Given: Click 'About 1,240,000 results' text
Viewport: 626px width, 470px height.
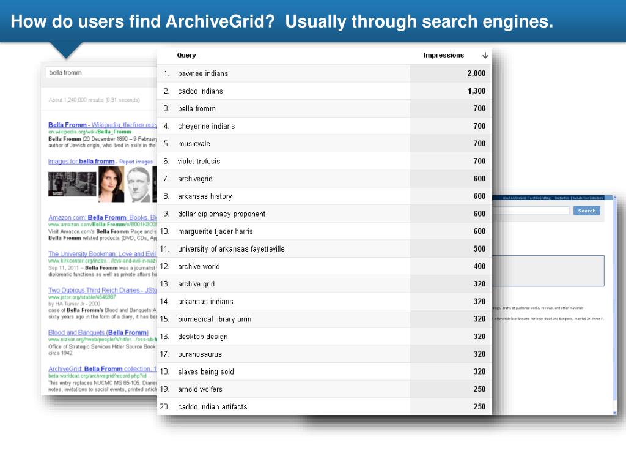Looking at the screenshot, I should 94,100.
